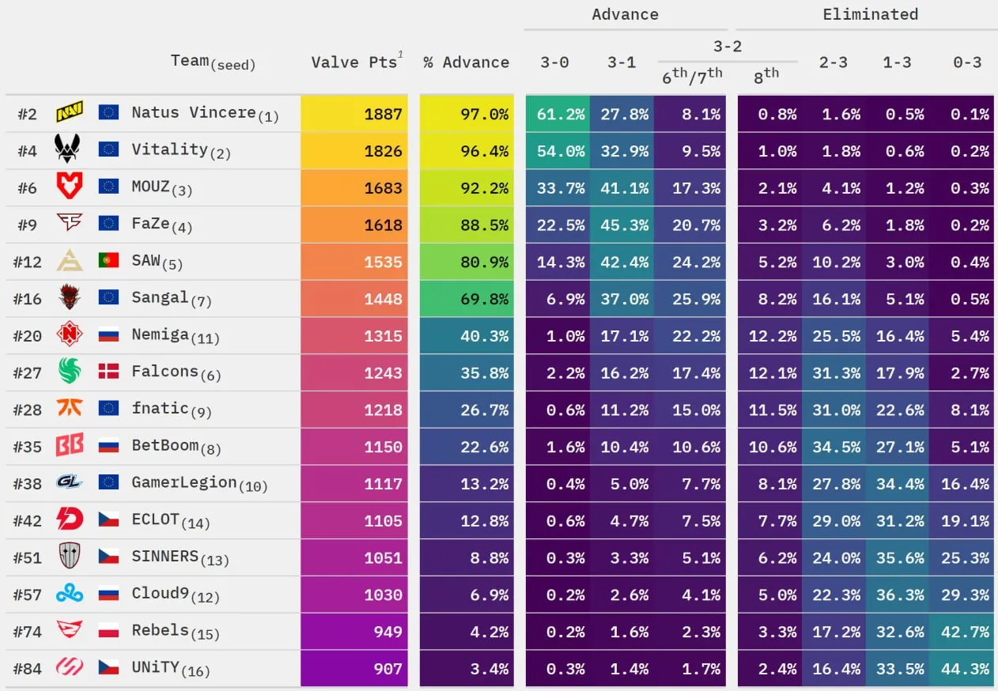998x691 pixels.
Task: Click the #42 ranking in ECLOT row
Action: pyautogui.click(x=28, y=521)
